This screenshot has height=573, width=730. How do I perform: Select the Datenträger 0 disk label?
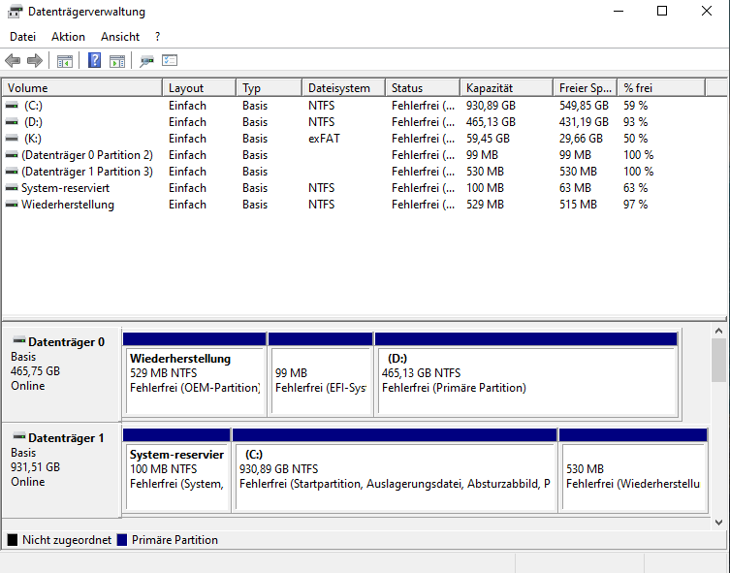pos(61,374)
